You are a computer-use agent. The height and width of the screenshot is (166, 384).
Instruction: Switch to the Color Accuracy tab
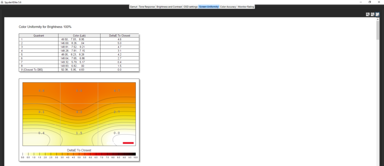pos(228,7)
